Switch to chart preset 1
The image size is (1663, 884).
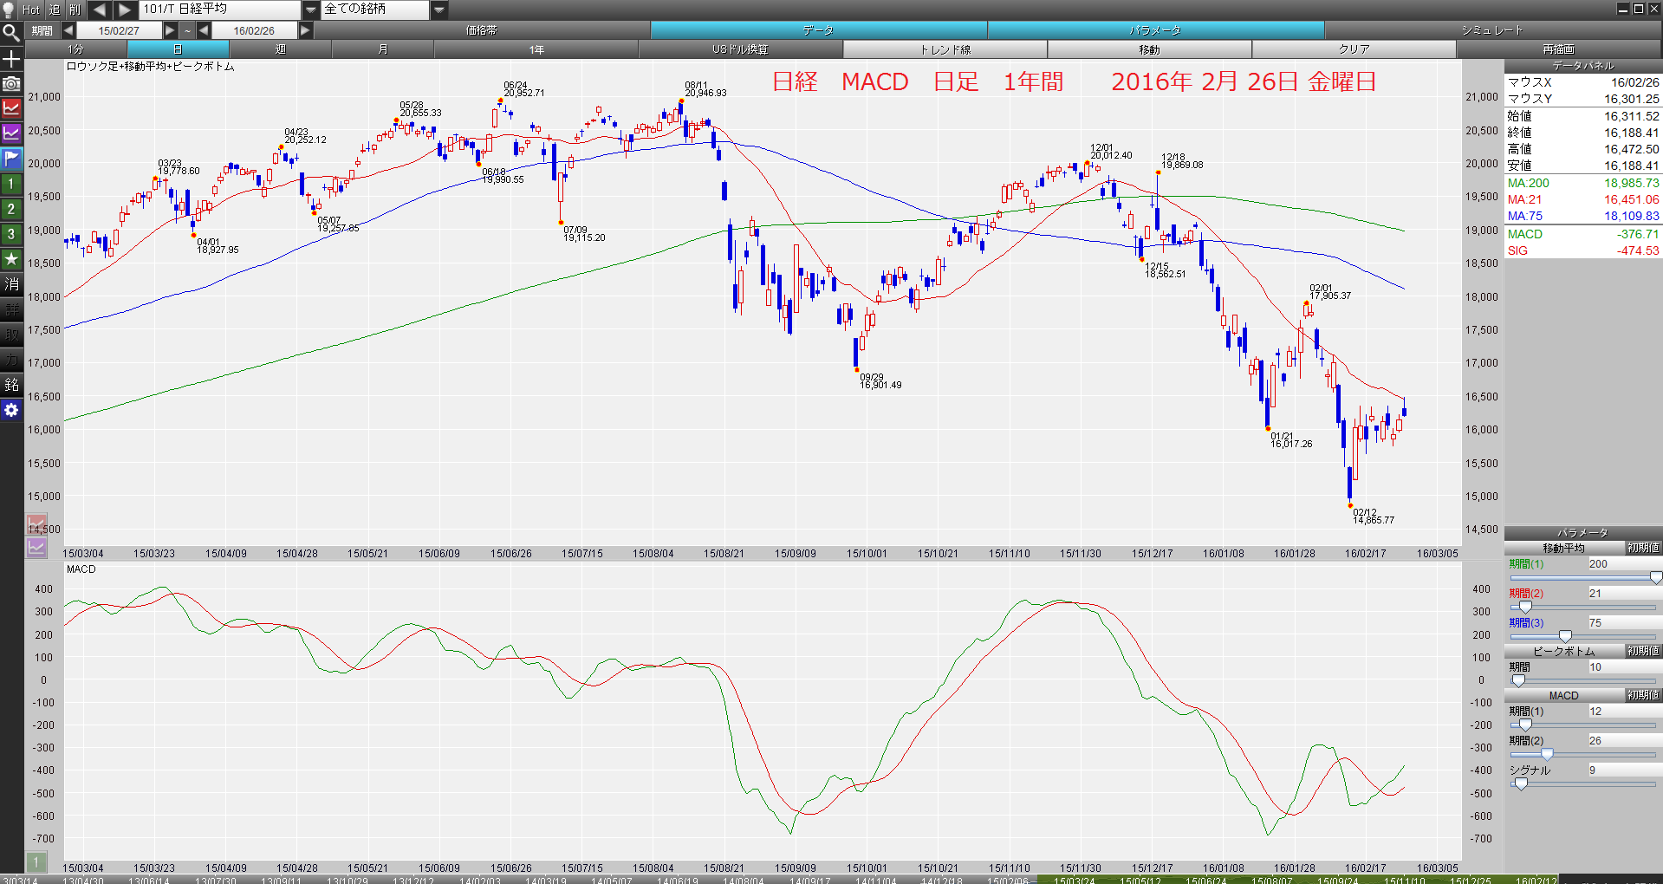[11, 184]
